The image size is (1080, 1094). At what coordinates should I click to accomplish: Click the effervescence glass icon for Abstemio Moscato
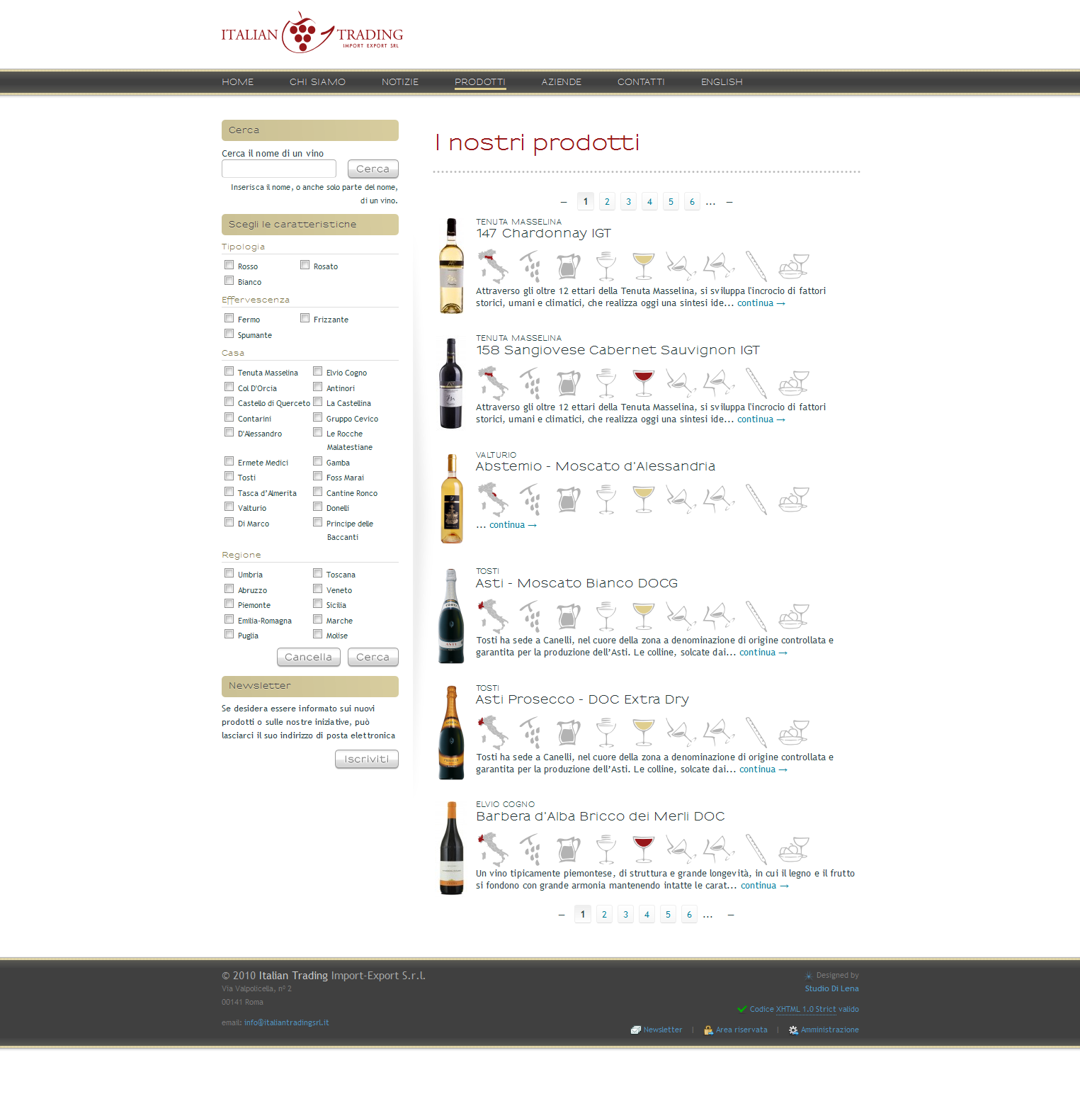(606, 500)
